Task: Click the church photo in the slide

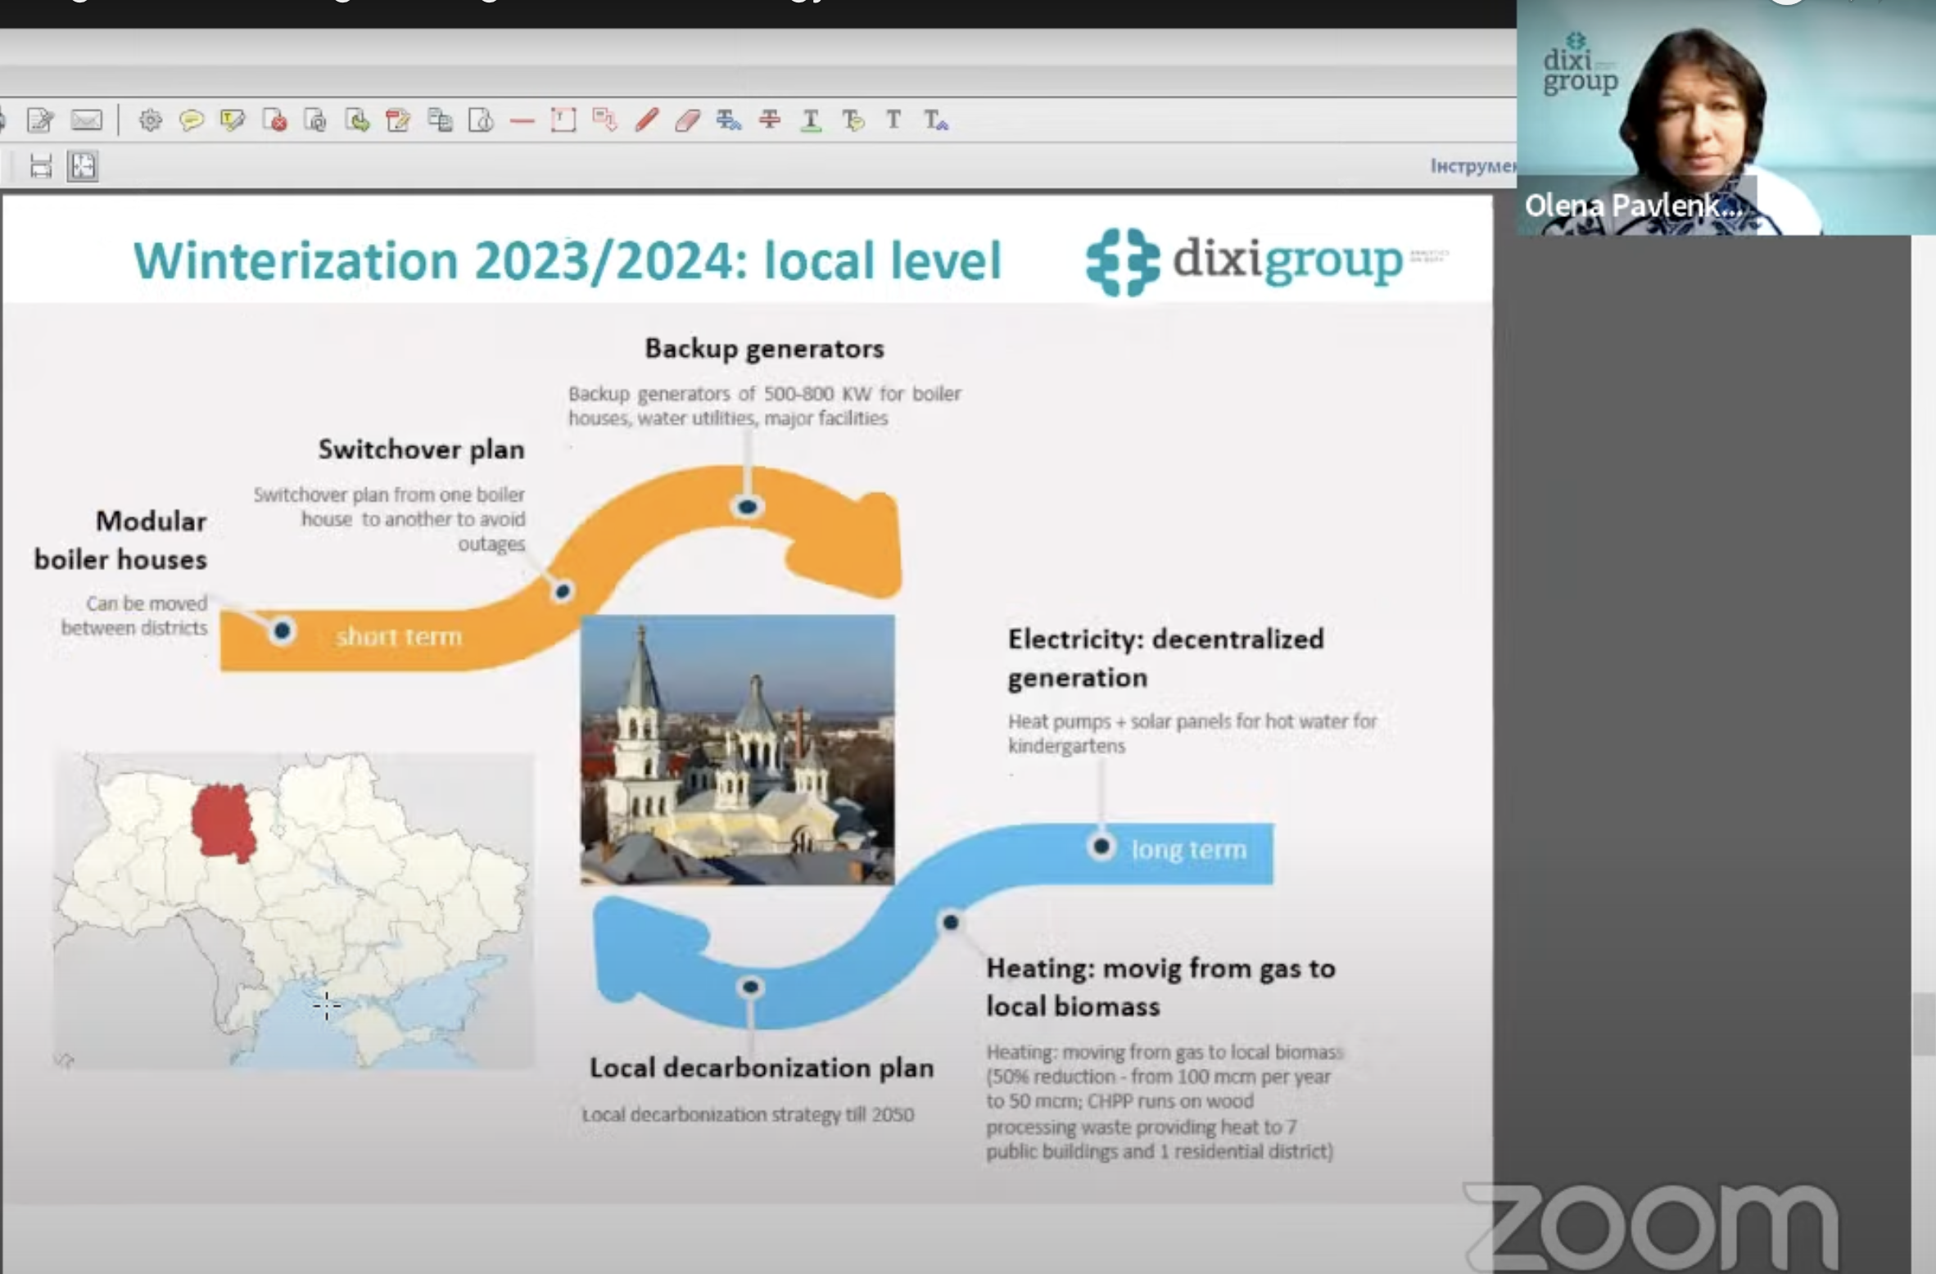Action: (x=737, y=749)
